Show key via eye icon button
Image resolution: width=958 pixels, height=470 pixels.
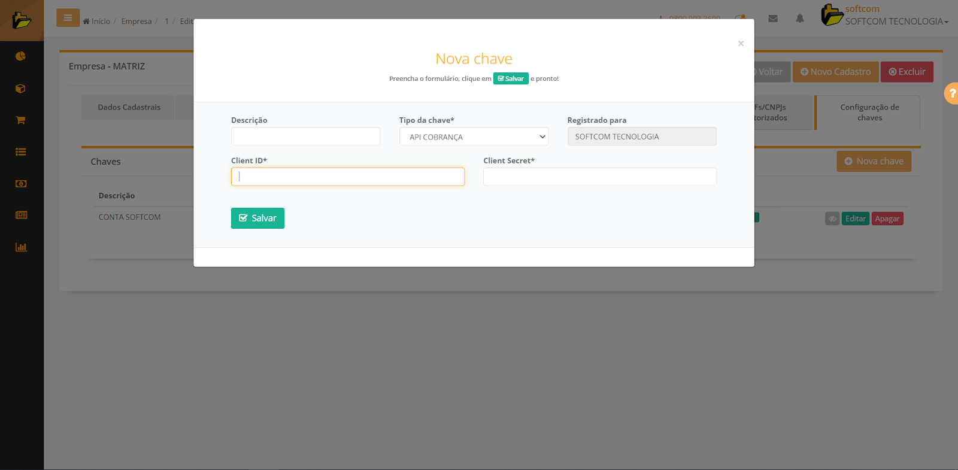[x=832, y=219]
